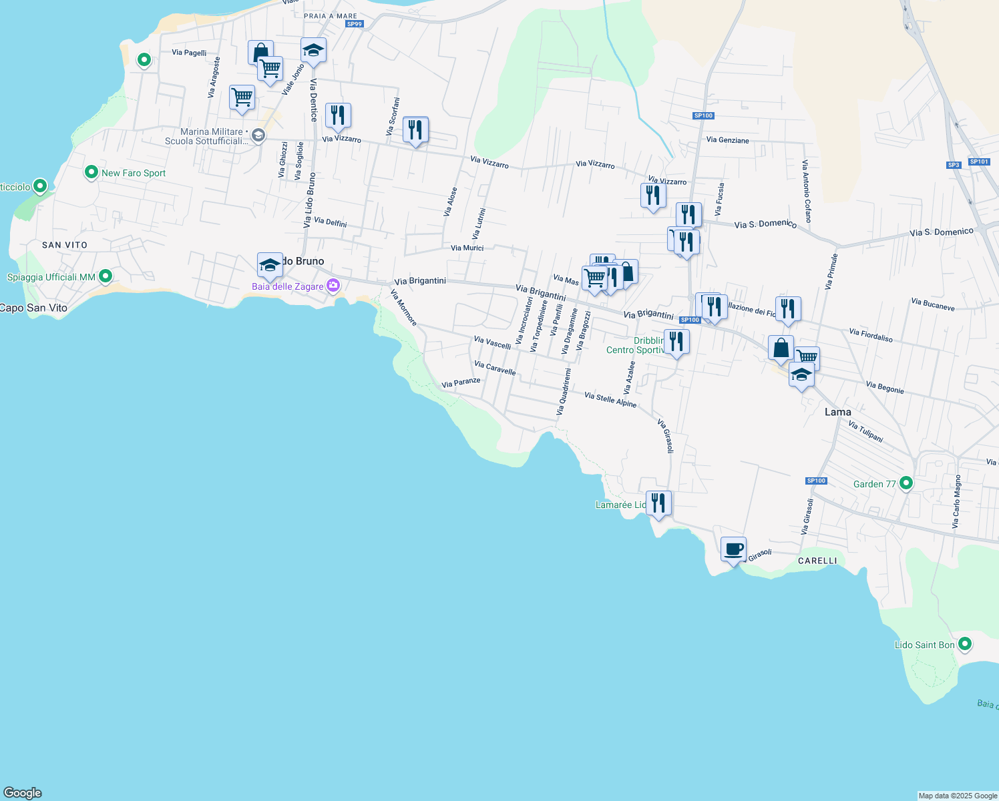Image resolution: width=999 pixels, height=801 pixels.
Task: Select the Marina Militare Scuola Sottufficiali label
Action: (206, 136)
